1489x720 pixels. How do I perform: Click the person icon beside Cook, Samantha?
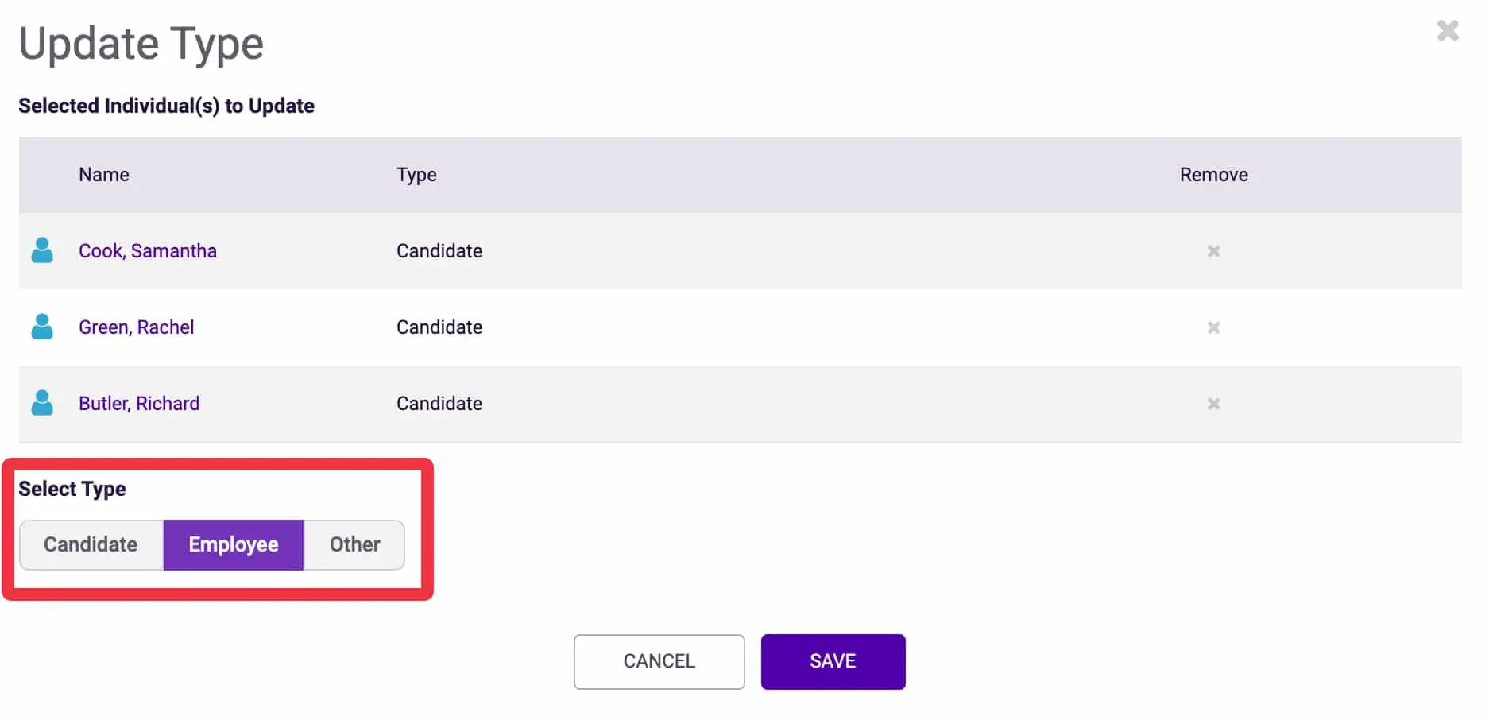(x=42, y=250)
